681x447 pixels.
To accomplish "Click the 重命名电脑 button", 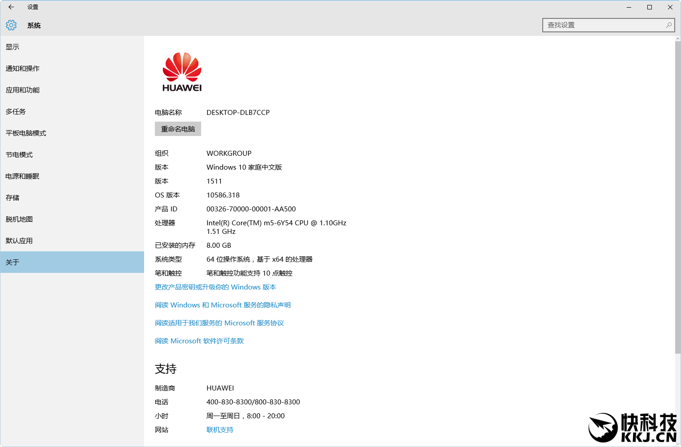I will pos(178,129).
